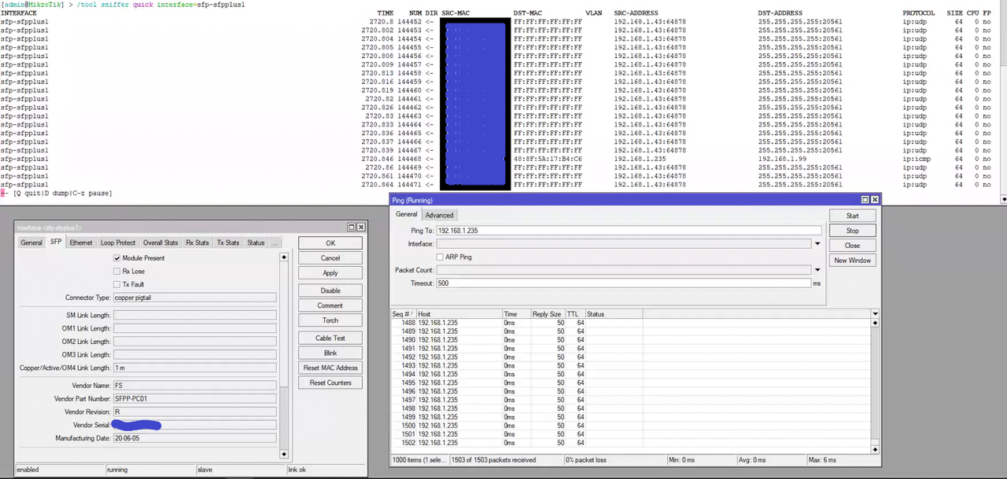Add a Comment to the interface
The width and height of the screenshot is (1007, 479).
[330, 305]
